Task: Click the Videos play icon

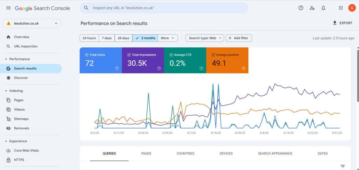Action: tap(8, 109)
